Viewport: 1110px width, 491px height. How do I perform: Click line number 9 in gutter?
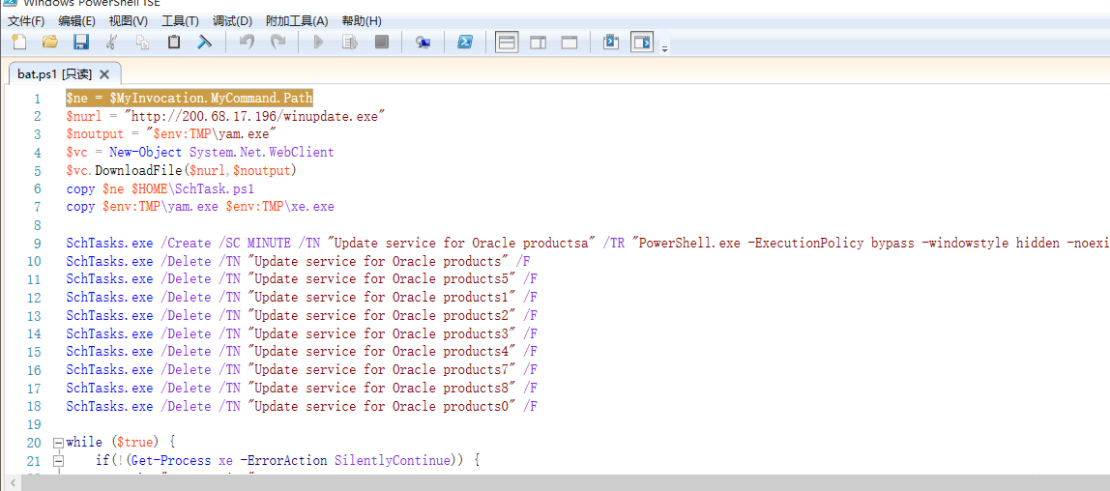tap(38, 245)
